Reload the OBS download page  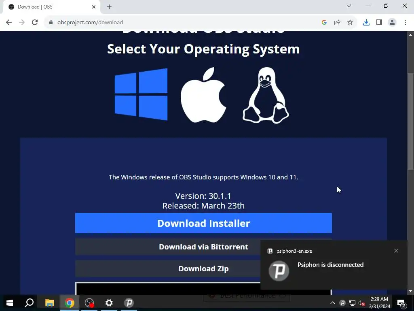35,23
